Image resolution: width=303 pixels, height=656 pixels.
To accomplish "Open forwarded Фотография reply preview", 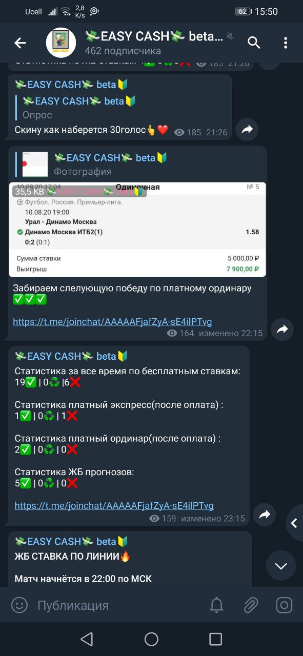I will click(92, 165).
